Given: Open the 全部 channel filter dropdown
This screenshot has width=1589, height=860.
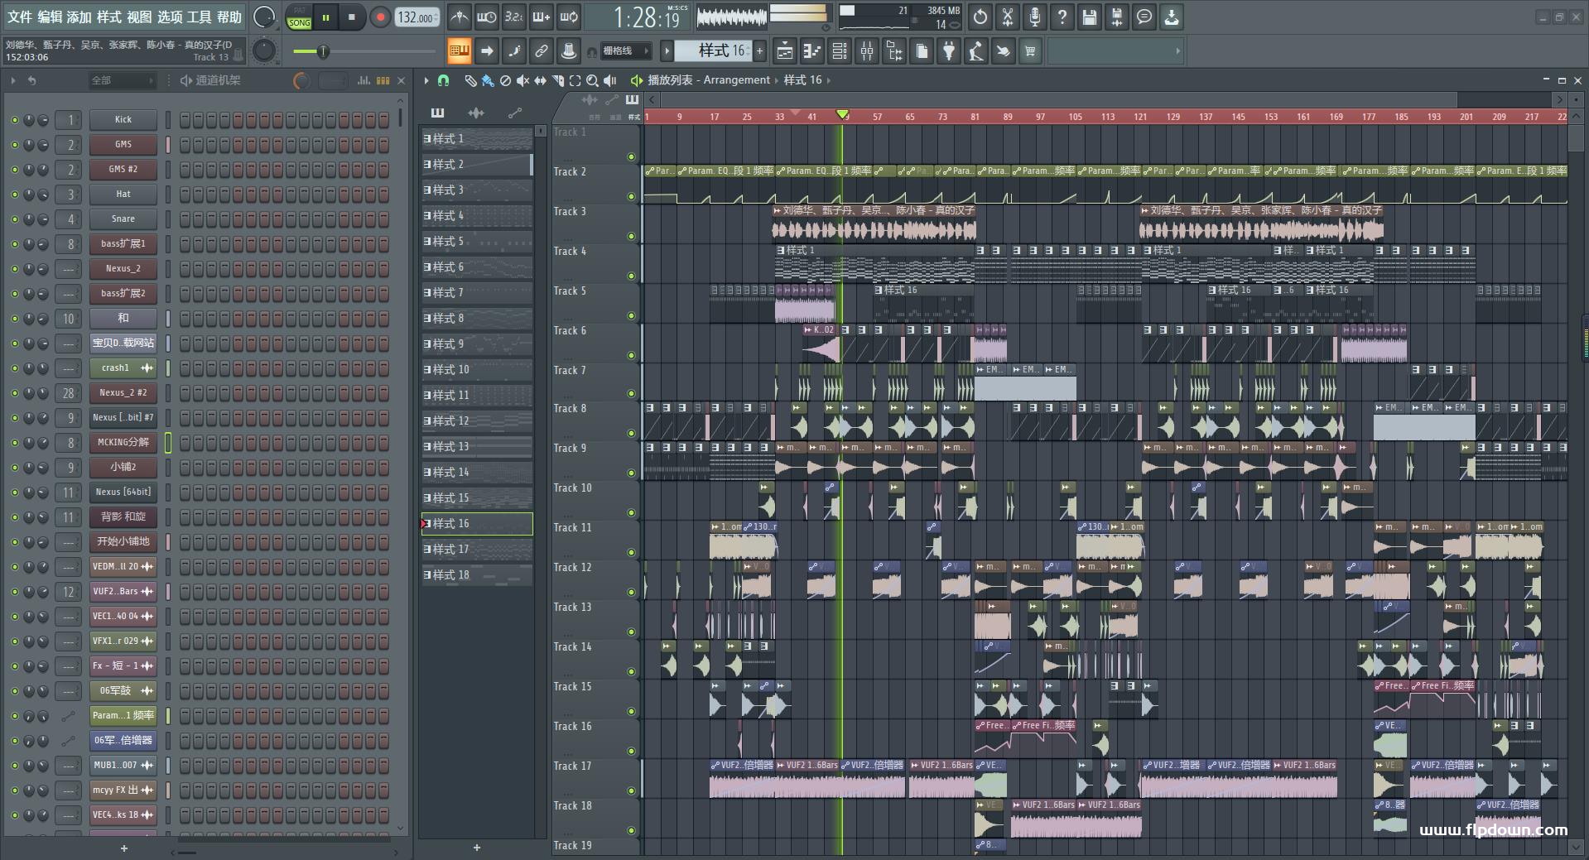Looking at the screenshot, I should pos(123,80).
